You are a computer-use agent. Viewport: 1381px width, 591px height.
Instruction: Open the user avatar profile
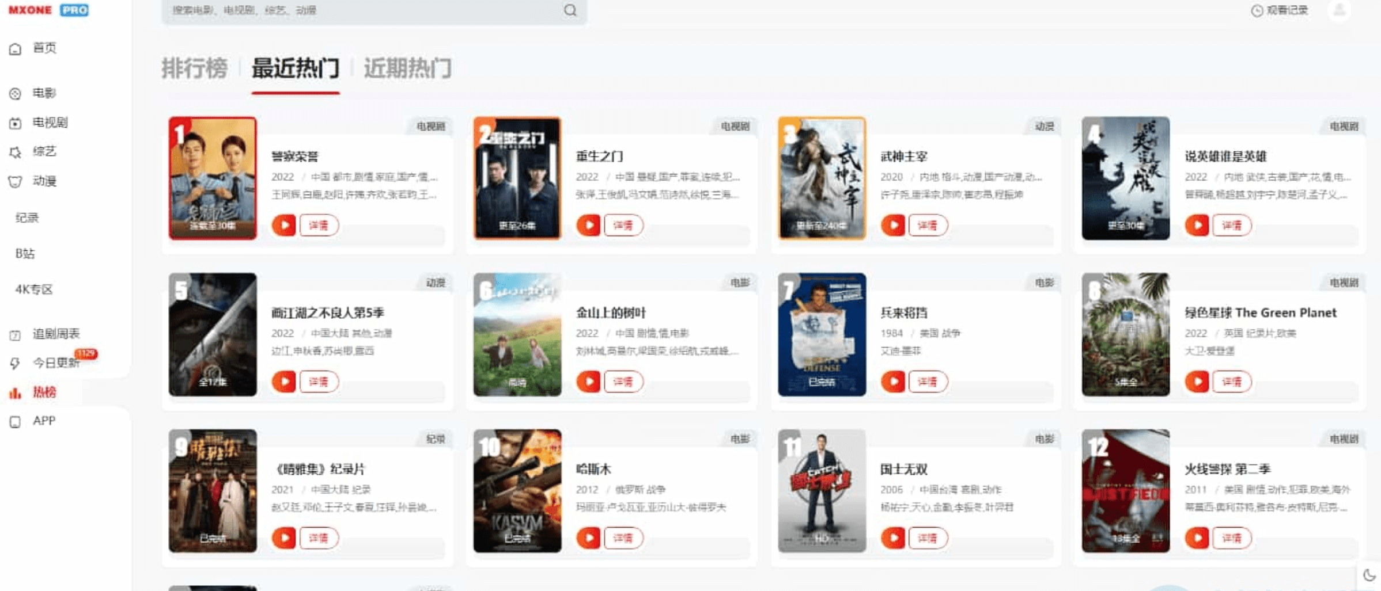click(1340, 10)
